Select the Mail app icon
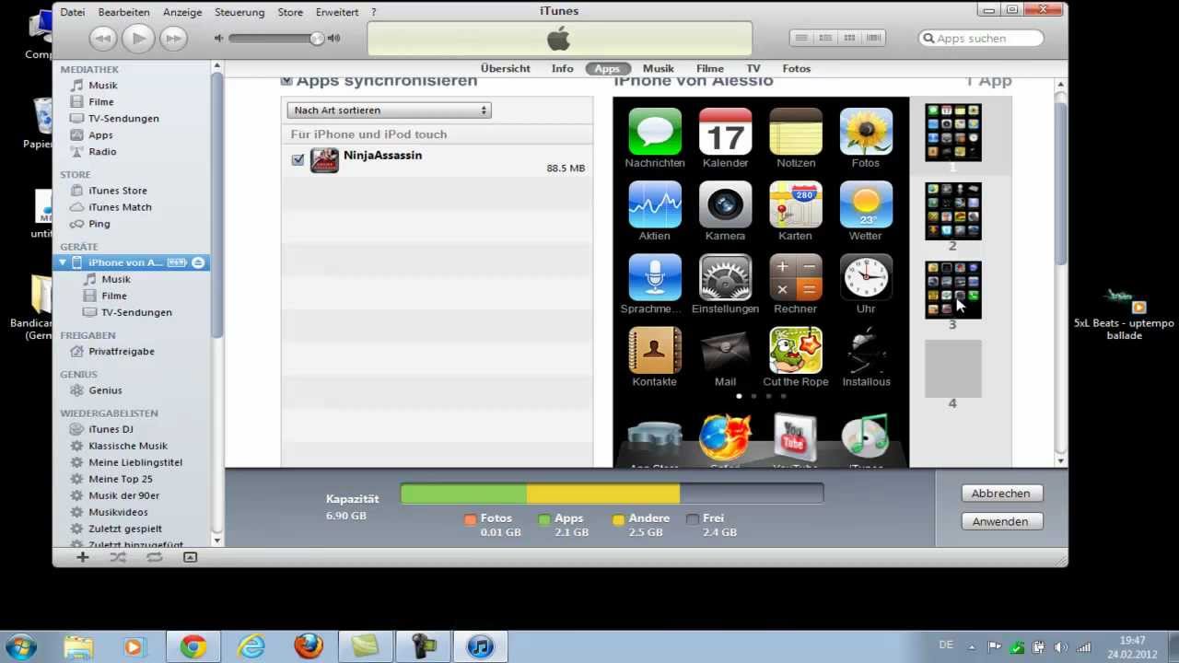Viewport: 1179px width, 663px height. pyautogui.click(x=726, y=350)
